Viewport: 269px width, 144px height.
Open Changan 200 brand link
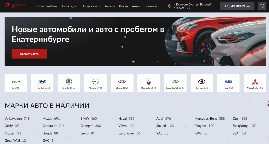[x=91, y=126]
